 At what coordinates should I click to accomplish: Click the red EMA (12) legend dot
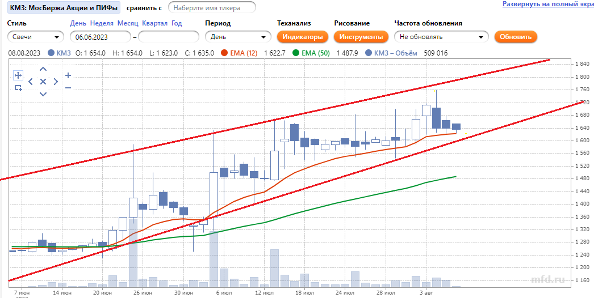point(225,53)
